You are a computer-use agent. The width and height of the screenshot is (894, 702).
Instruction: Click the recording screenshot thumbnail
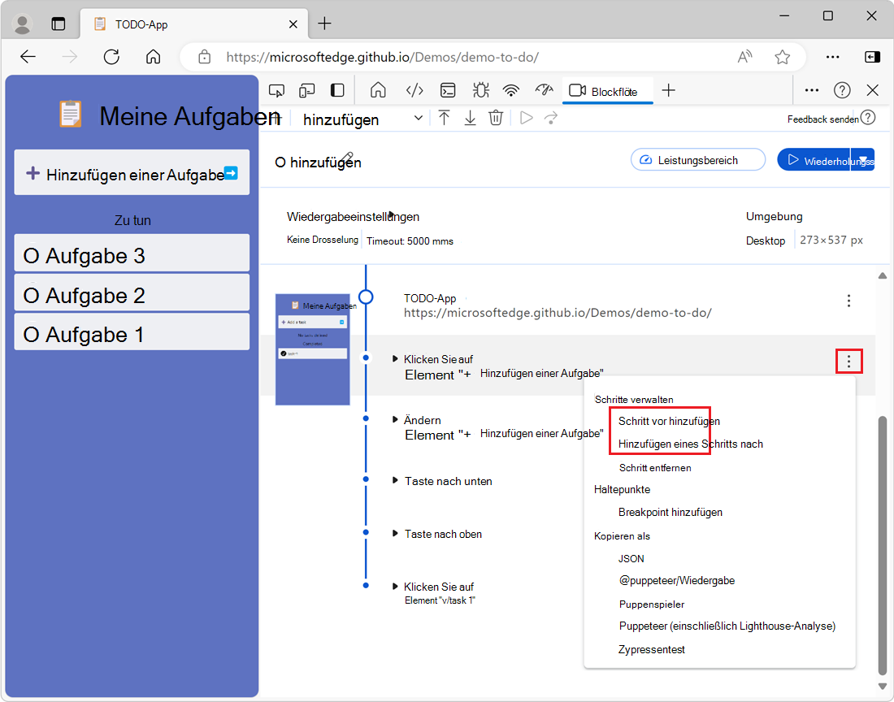coord(313,349)
